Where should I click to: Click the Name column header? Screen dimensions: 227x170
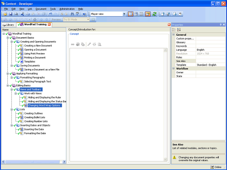pos(34,30)
